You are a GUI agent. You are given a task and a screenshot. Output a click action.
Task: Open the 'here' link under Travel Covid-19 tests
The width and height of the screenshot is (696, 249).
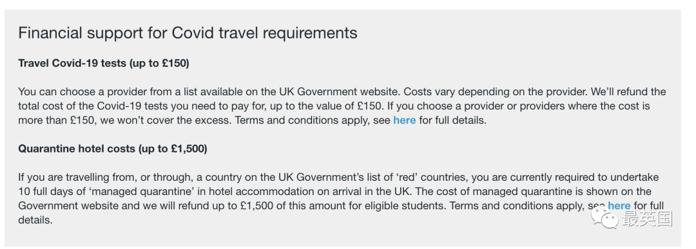pos(404,120)
